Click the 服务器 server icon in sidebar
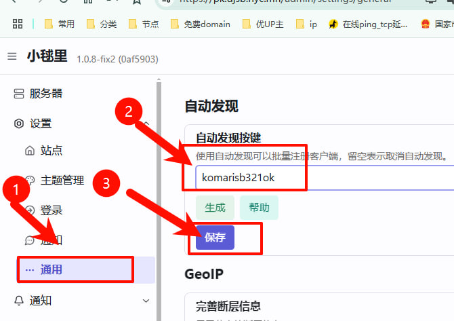The width and height of the screenshot is (454, 321). pos(19,94)
